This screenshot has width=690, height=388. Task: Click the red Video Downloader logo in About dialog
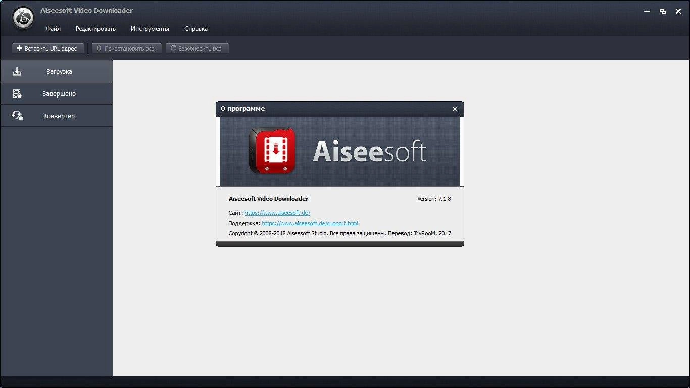272,150
